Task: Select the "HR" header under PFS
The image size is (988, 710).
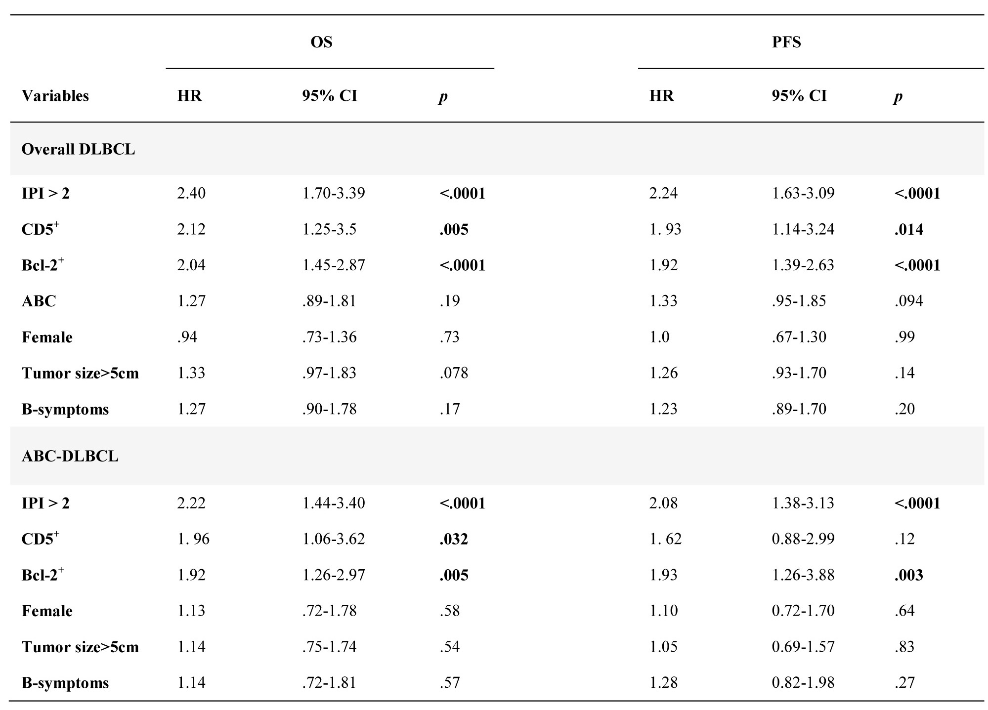Action: pos(661,95)
